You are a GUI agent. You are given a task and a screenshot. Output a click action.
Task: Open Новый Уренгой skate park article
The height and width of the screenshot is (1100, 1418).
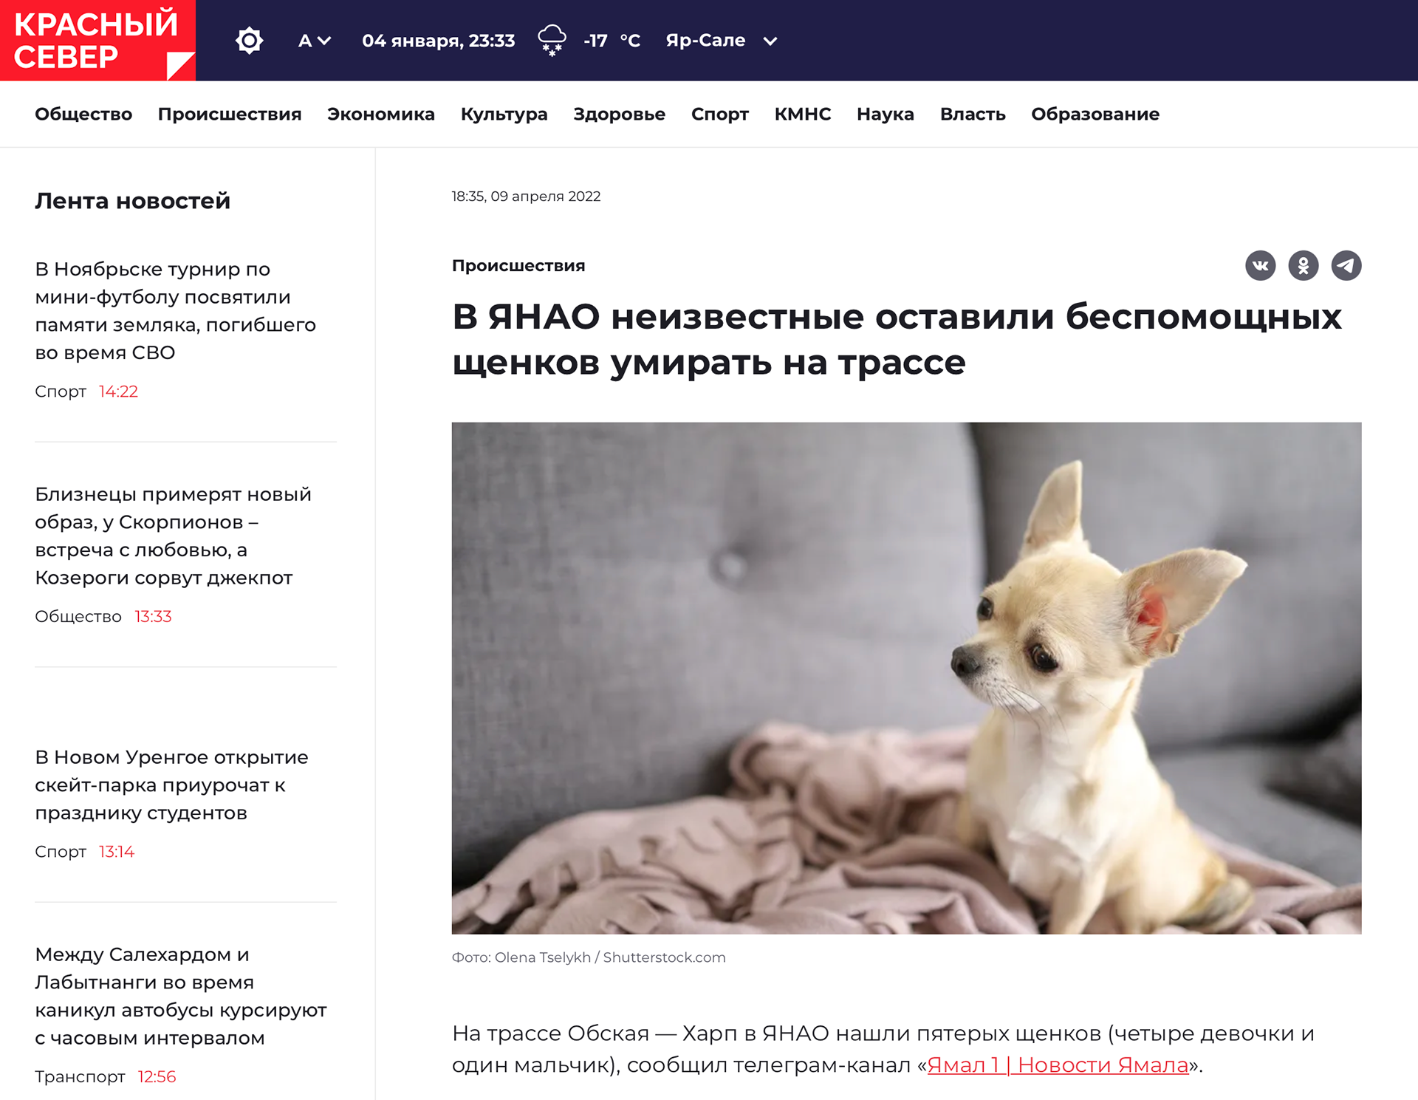click(171, 785)
